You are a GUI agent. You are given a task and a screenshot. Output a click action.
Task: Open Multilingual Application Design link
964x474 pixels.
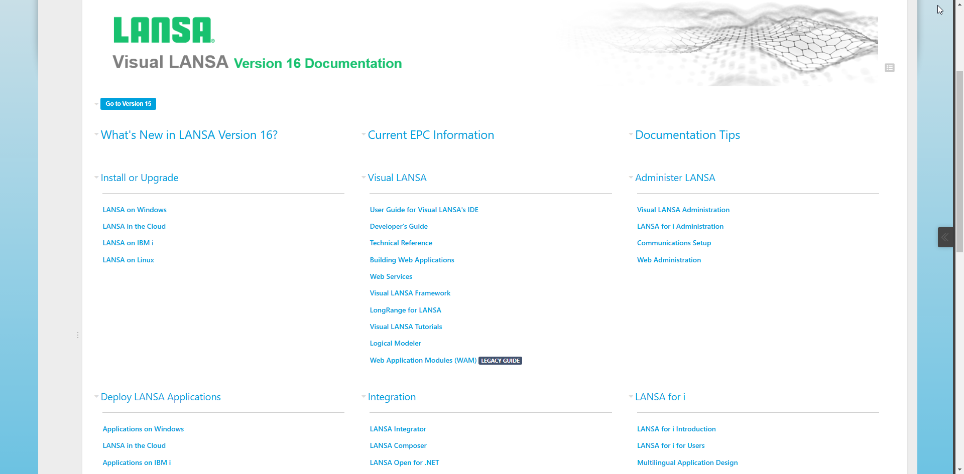coord(687,462)
